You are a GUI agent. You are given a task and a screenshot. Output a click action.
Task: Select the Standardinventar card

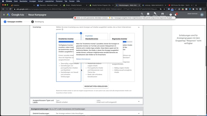(x=95, y=57)
